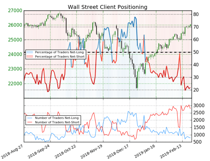
Task: Click the 26000 price axis label
Action: (x=15, y=25)
